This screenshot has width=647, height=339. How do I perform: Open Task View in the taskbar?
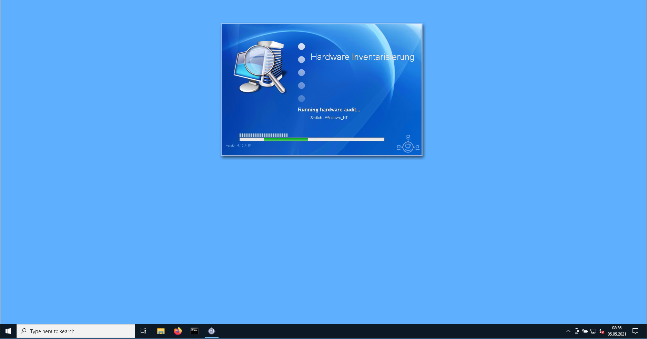coord(143,331)
